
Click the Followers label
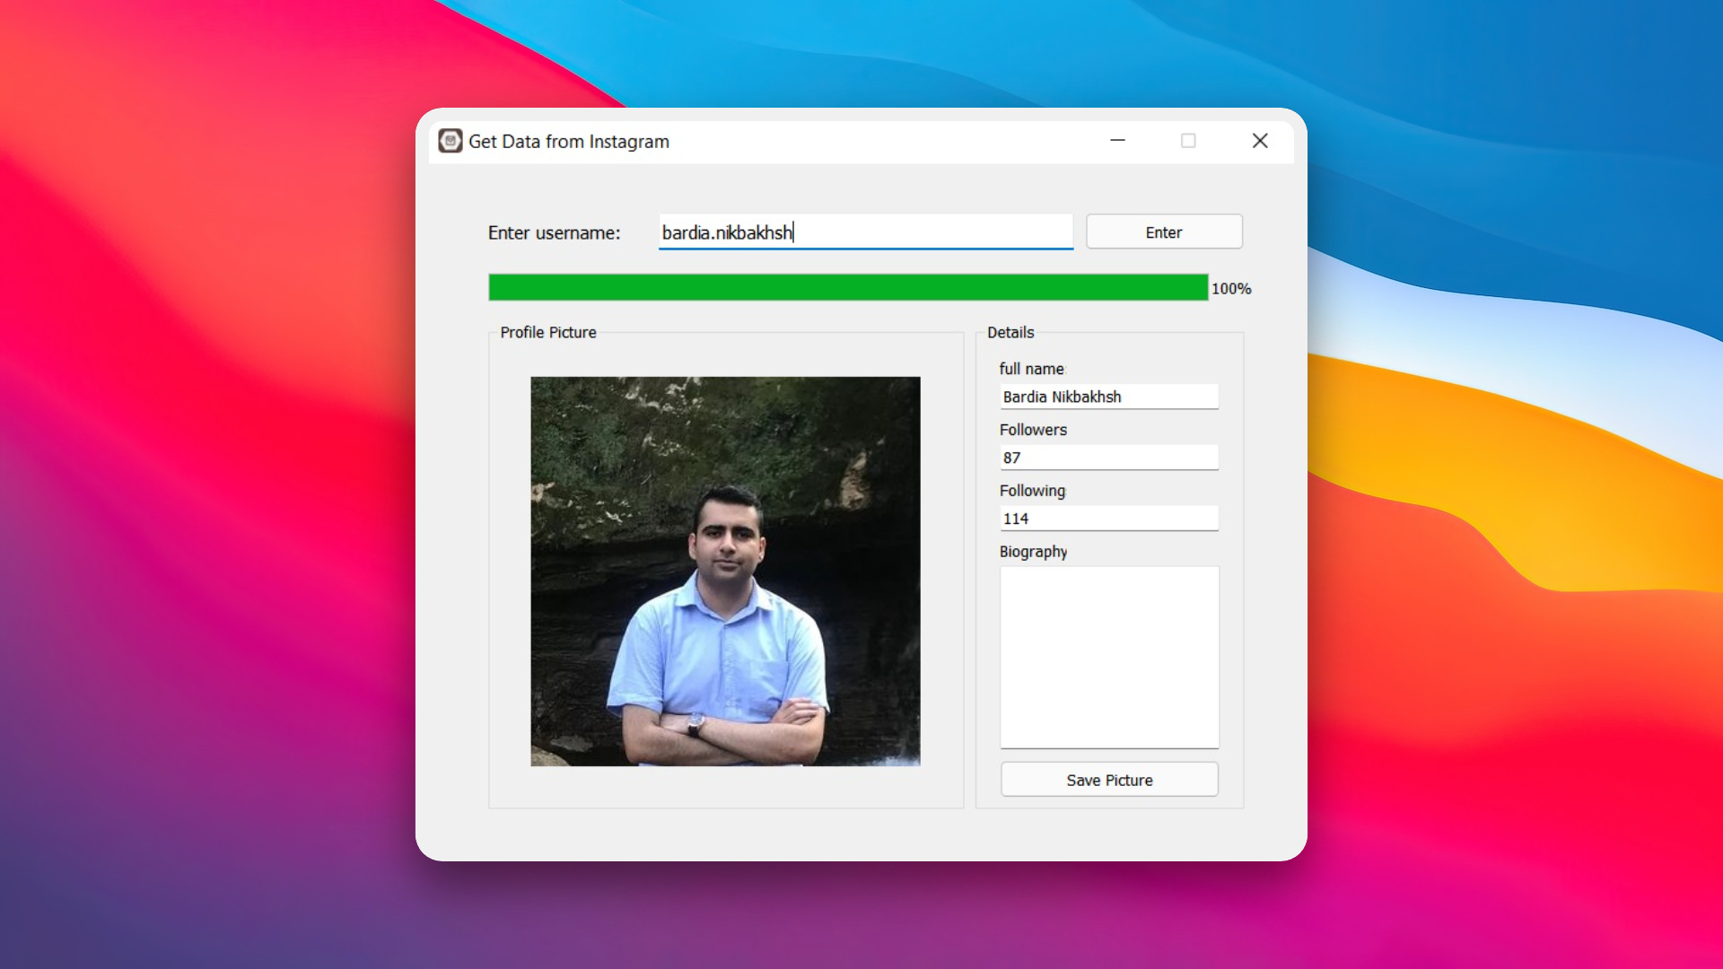point(1033,430)
